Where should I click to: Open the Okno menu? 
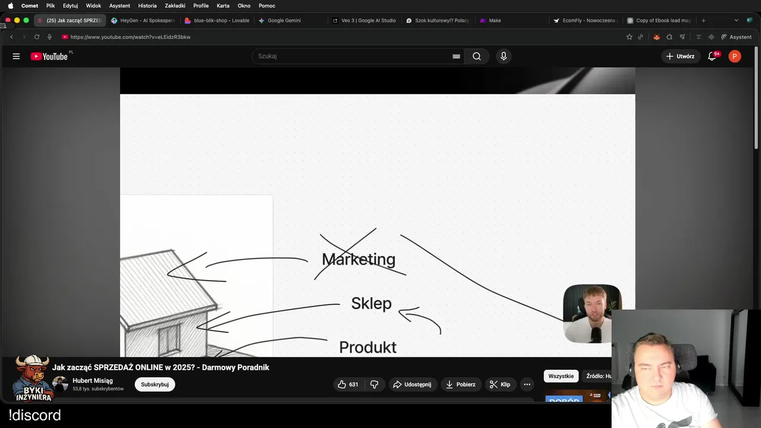click(244, 5)
